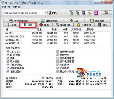The width and height of the screenshot is (114, 99).
Task: Toggle the 主保护区域 checkbox
Action: coord(8,65)
